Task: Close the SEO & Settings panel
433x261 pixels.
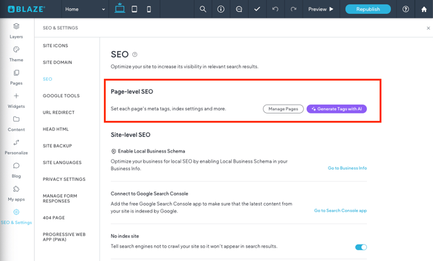Action: [x=428, y=28]
